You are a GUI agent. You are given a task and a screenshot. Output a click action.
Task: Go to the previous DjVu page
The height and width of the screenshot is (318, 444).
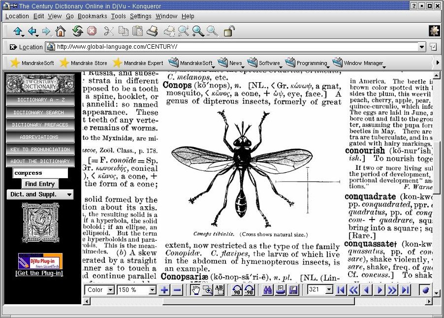367,290
